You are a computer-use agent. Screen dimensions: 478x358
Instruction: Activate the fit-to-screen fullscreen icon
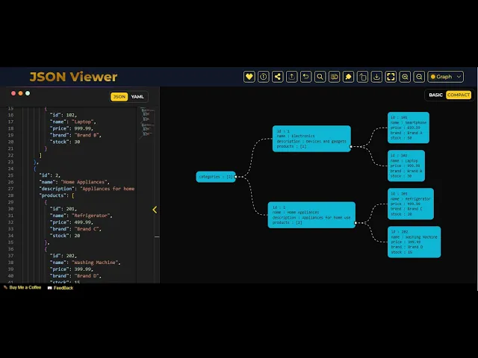tap(391, 77)
